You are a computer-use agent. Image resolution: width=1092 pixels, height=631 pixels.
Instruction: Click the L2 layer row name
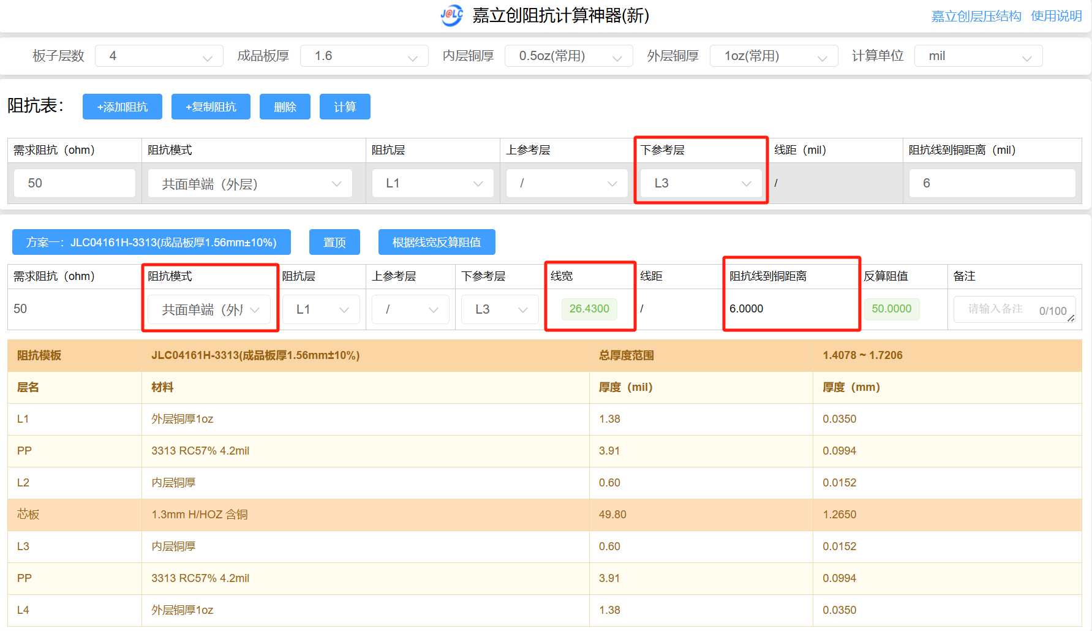(x=23, y=483)
